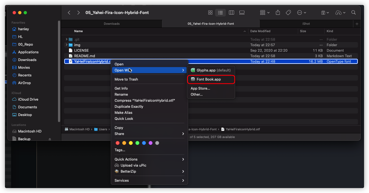Expand the BetterZip submenu
369x193 pixels.
[149, 171]
